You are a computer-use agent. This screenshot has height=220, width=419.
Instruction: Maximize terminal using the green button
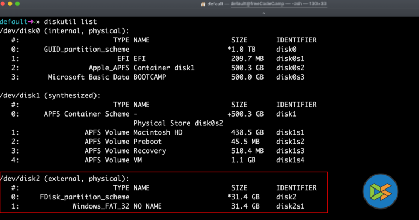click(x=23, y=4)
